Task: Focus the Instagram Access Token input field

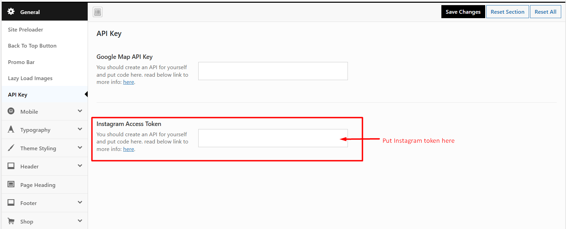Action: point(273,138)
